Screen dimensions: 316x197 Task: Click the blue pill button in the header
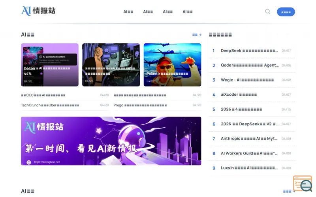point(286,12)
